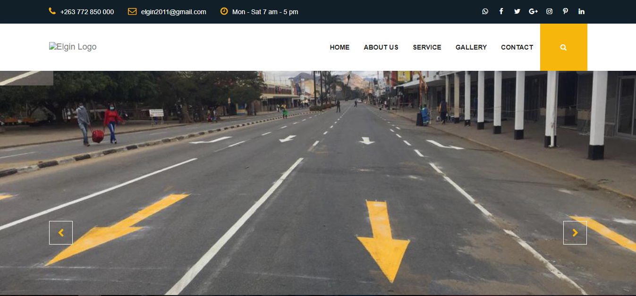Screen dimensions: 636x296
Task: Click the phone icon in top bar
Action: pyautogui.click(x=52, y=11)
